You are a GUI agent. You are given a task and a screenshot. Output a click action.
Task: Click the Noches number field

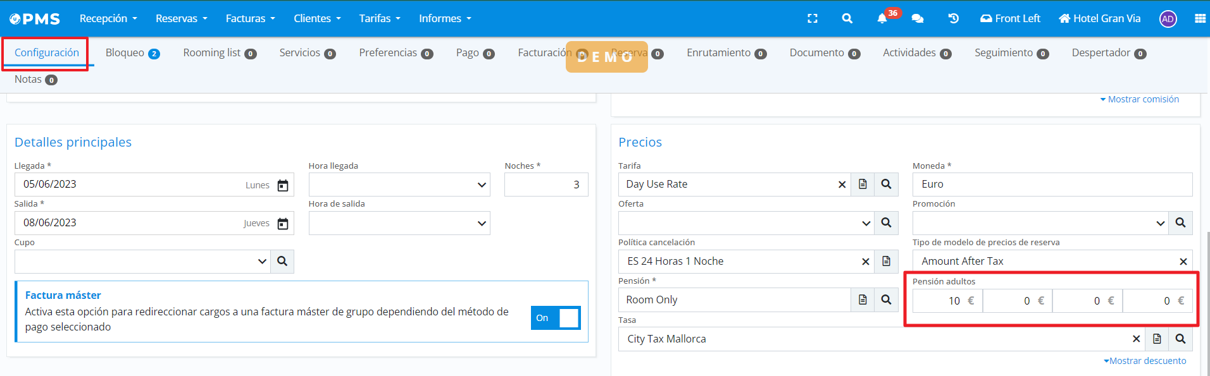[546, 185]
